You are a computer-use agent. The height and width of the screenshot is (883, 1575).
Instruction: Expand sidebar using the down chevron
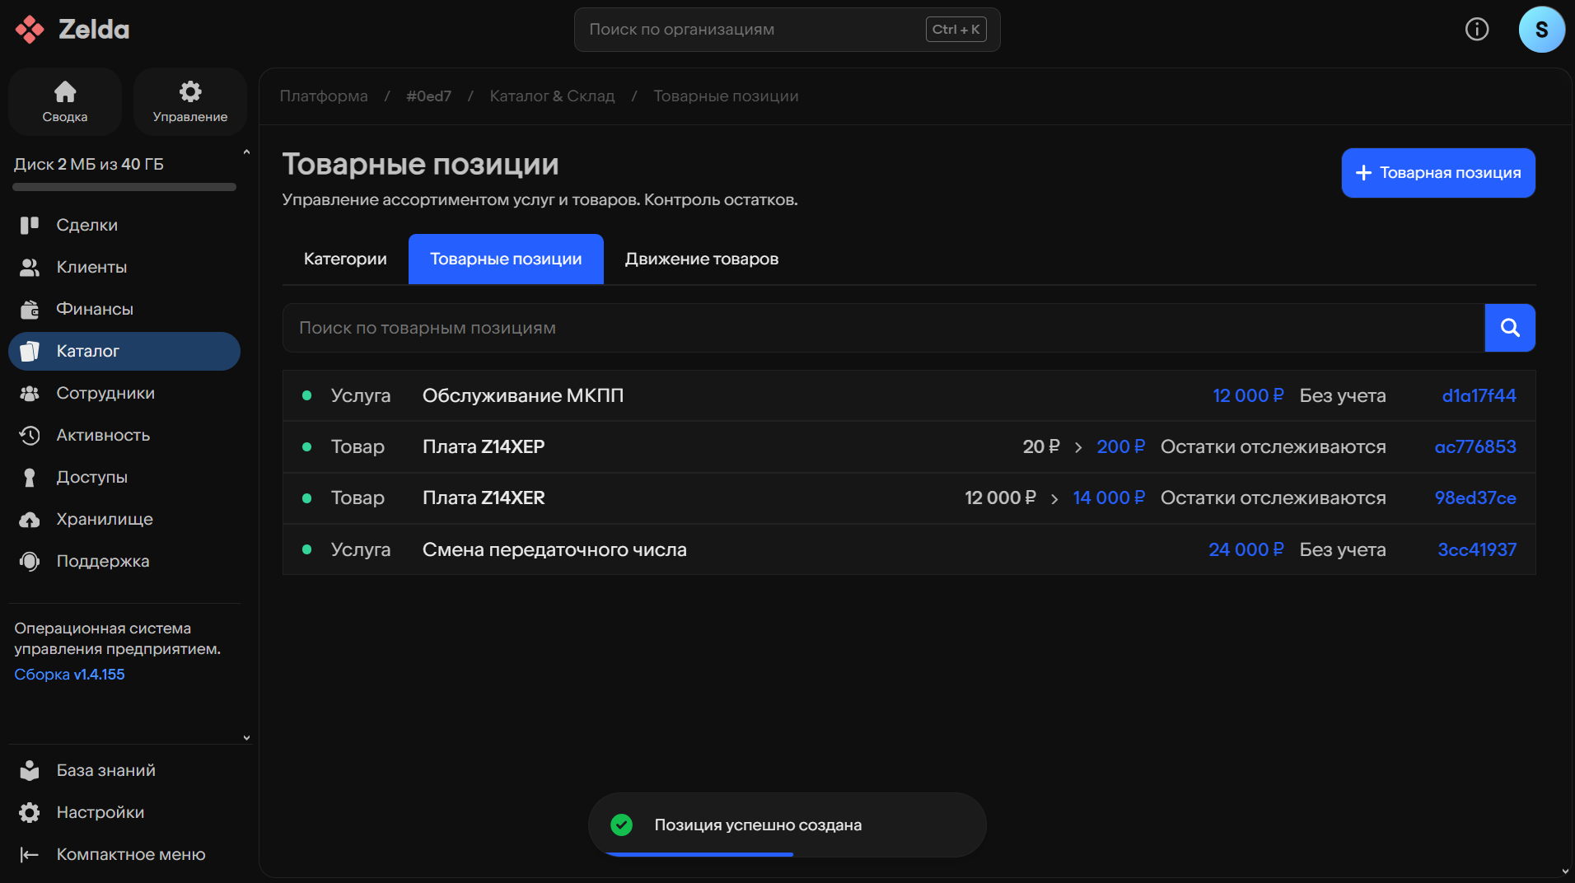246,738
